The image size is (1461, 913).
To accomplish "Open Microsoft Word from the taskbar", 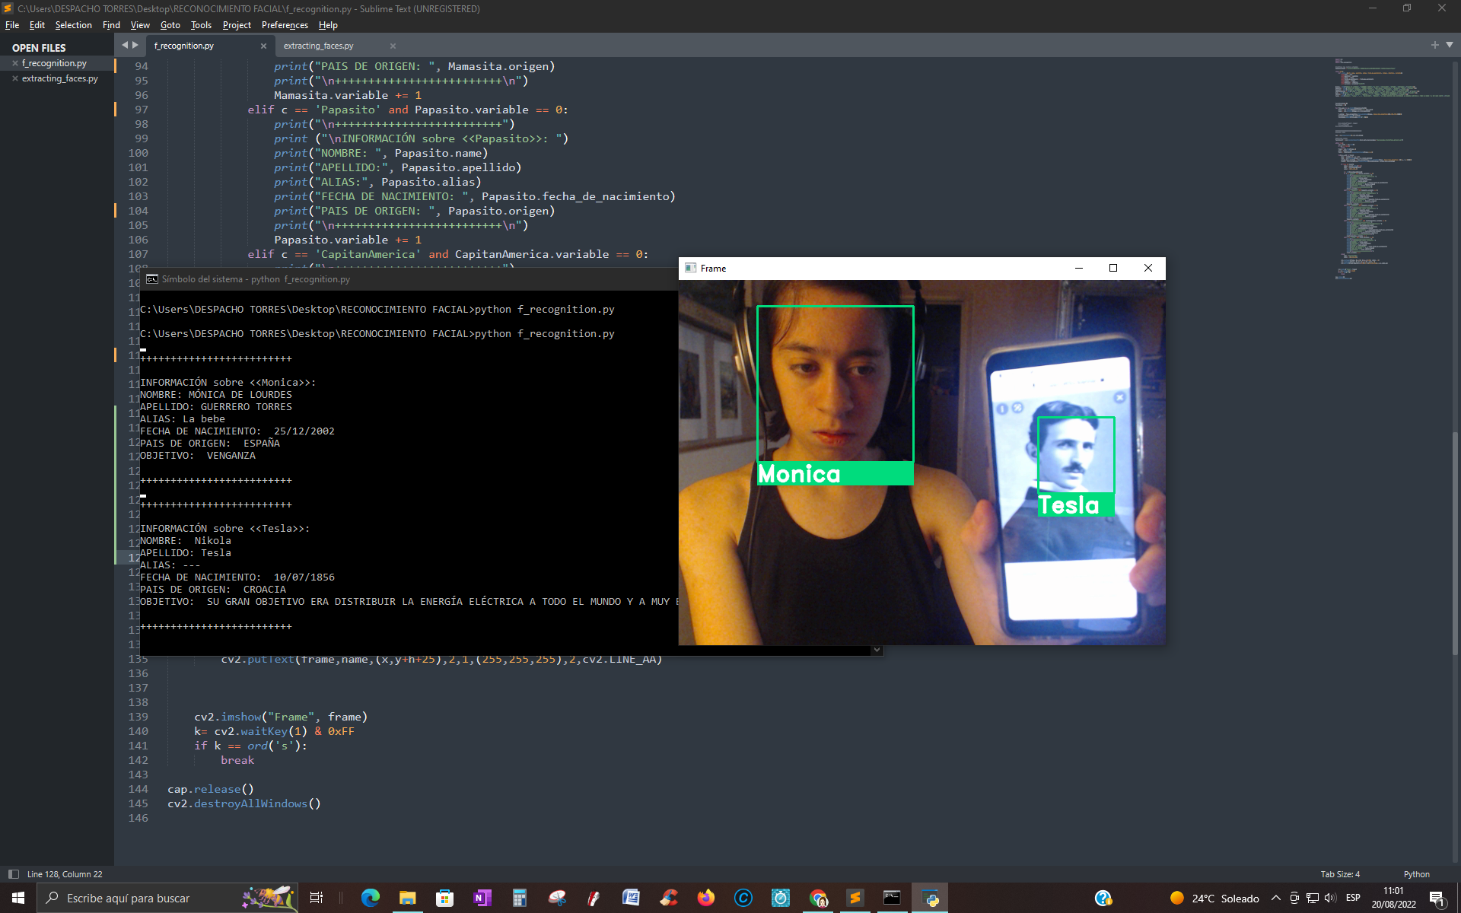I will [x=631, y=899].
